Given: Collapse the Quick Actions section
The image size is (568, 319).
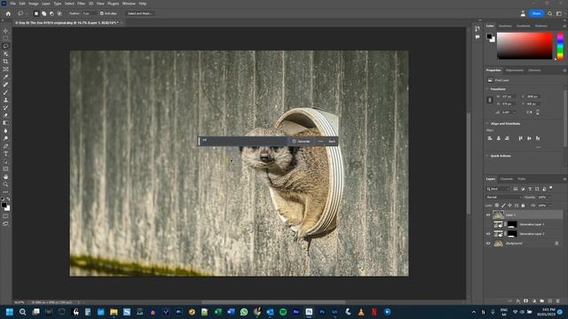Looking at the screenshot, I should 487,156.
